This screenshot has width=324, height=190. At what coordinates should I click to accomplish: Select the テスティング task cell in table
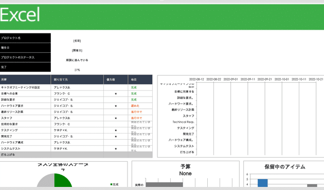25,130
